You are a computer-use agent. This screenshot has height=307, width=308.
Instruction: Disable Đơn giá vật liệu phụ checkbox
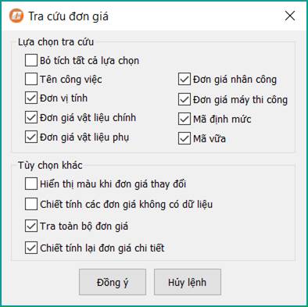(31, 137)
